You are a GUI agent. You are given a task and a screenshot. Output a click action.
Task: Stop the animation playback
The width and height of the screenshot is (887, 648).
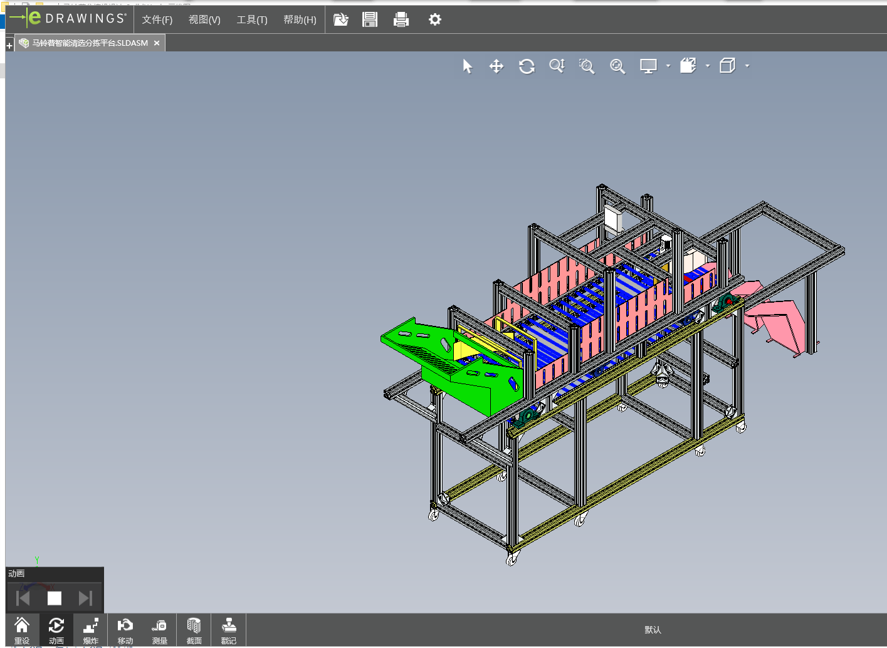[x=55, y=598]
